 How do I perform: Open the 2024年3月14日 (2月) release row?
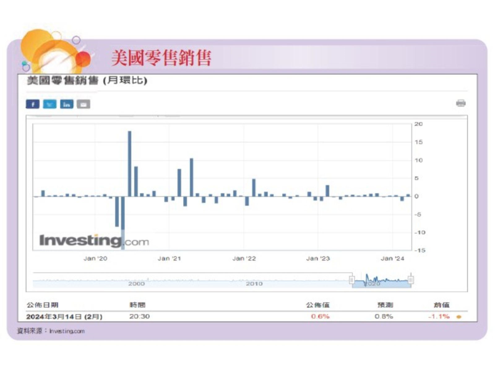pyautogui.click(x=64, y=317)
